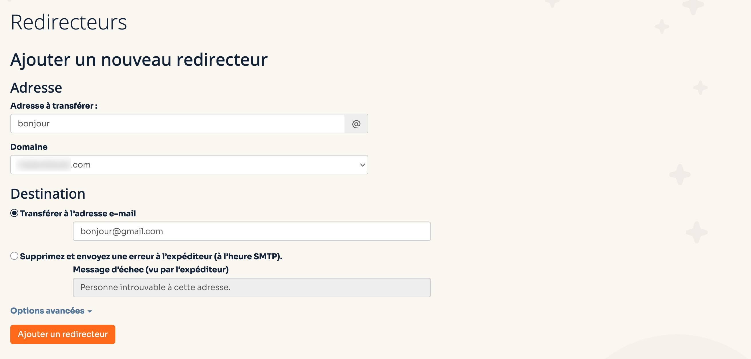Click the 'Supprimez et envoyez une erreur' label text

click(x=151, y=256)
